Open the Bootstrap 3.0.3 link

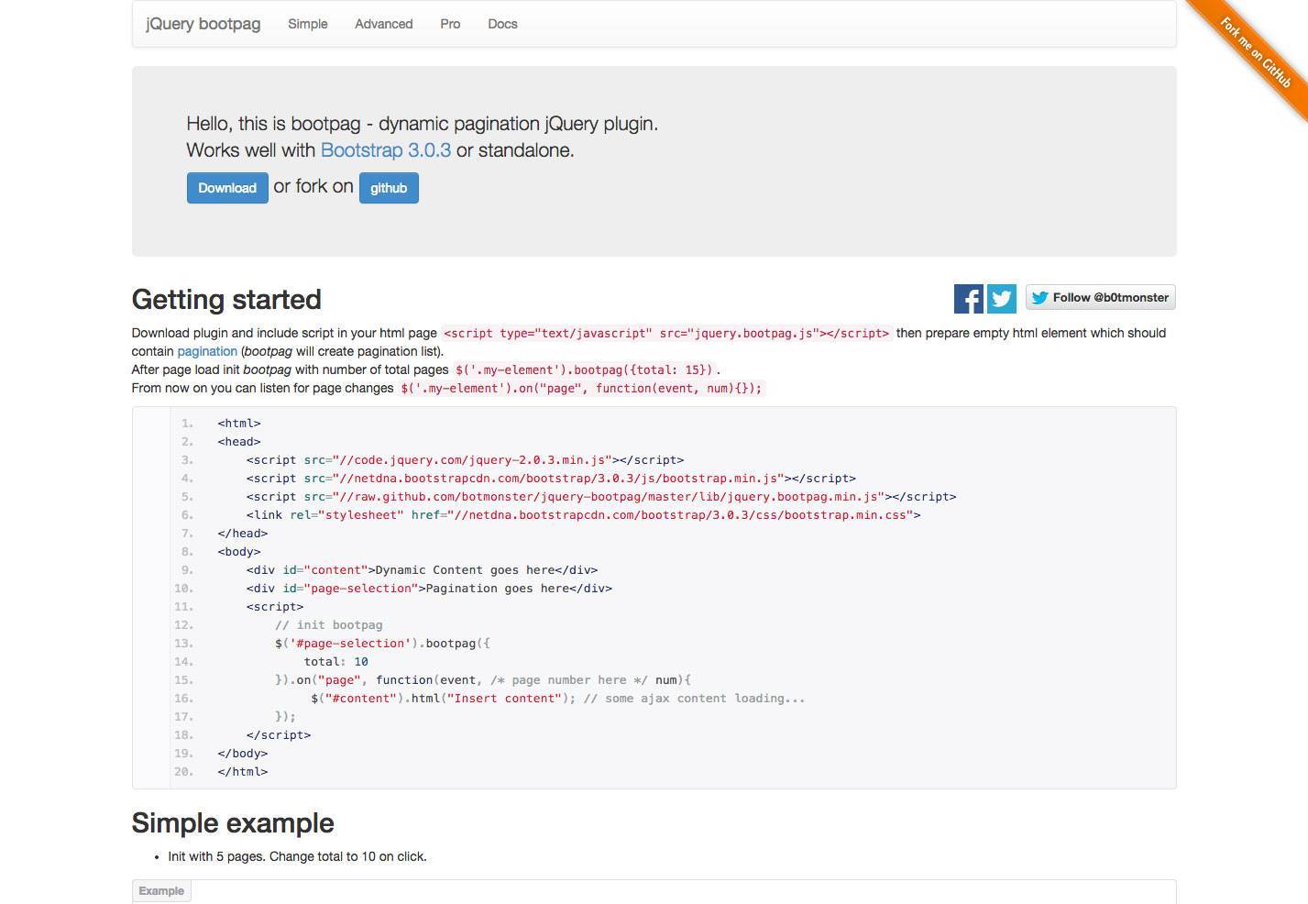pos(386,150)
